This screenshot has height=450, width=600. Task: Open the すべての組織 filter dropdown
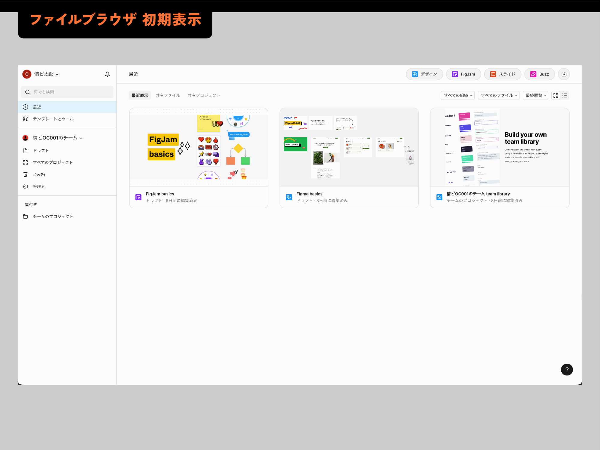click(458, 95)
